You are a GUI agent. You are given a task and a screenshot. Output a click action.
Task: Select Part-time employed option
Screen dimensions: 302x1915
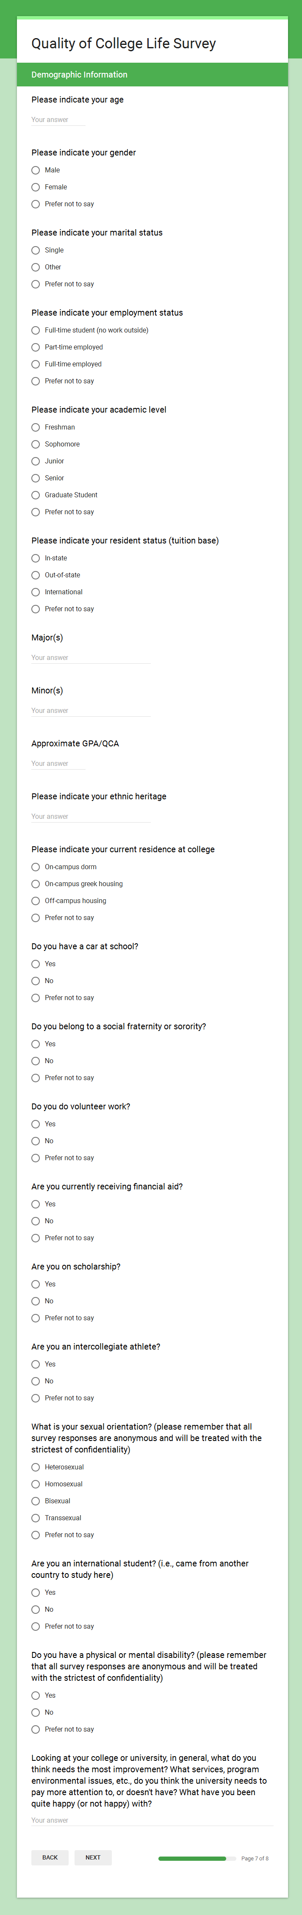click(36, 347)
